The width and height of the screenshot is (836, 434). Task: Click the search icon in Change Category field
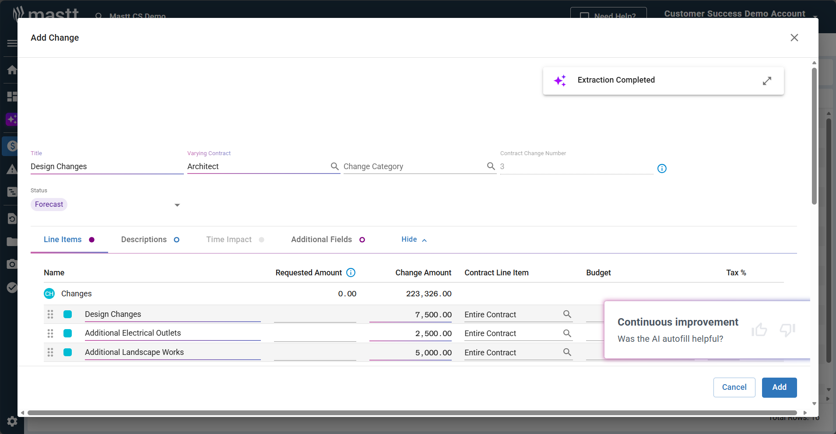coord(490,167)
